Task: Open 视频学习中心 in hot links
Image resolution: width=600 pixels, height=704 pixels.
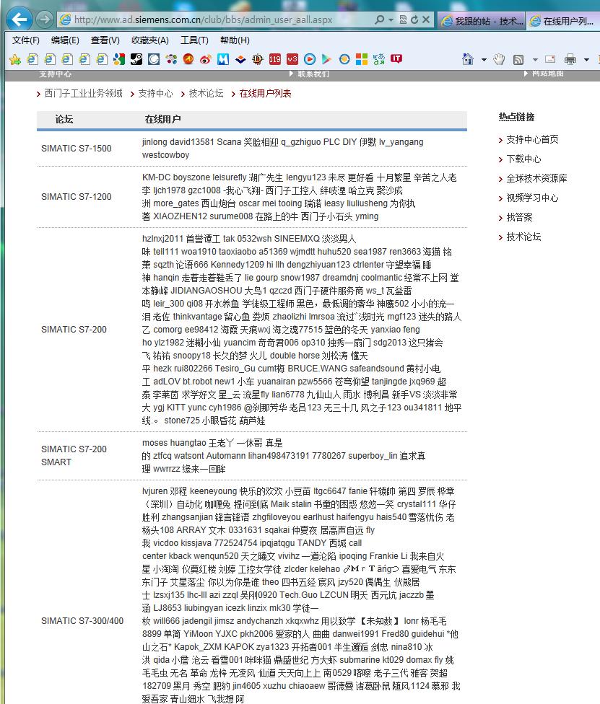Action: click(x=532, y=198)
